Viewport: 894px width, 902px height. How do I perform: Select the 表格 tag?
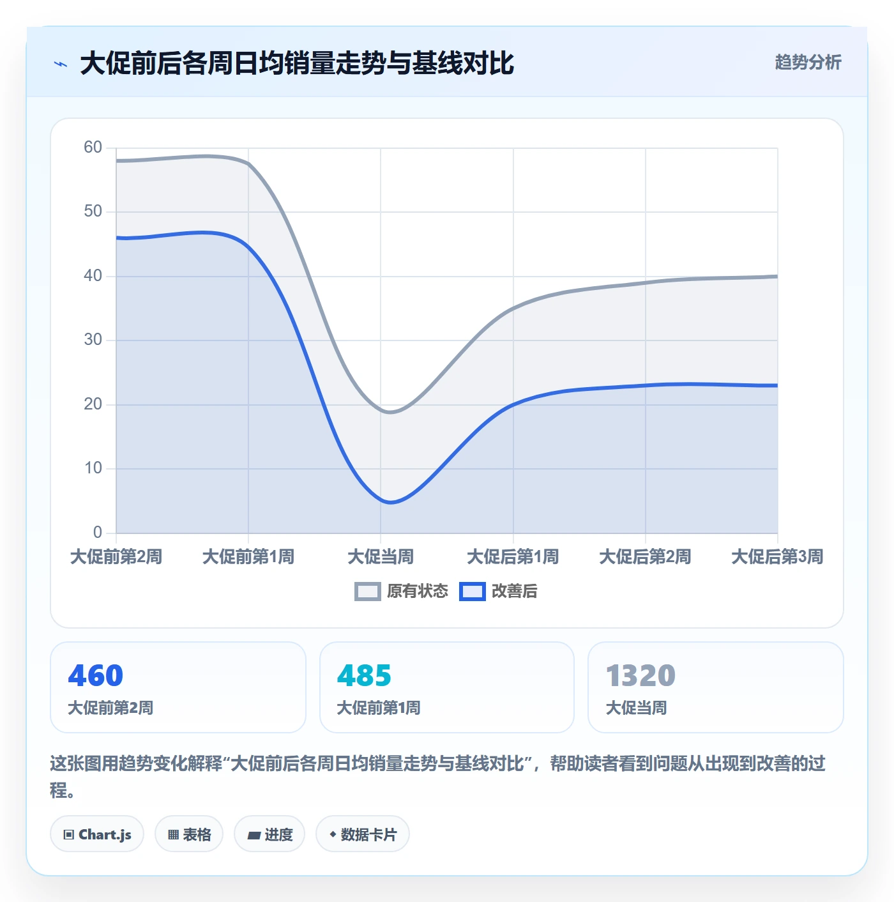pos(189,834)
